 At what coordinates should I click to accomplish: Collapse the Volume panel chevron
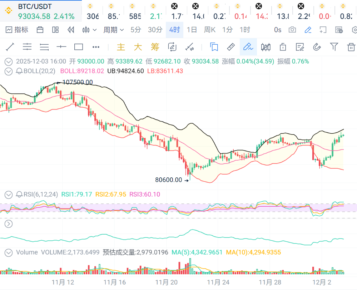[8, 252]
